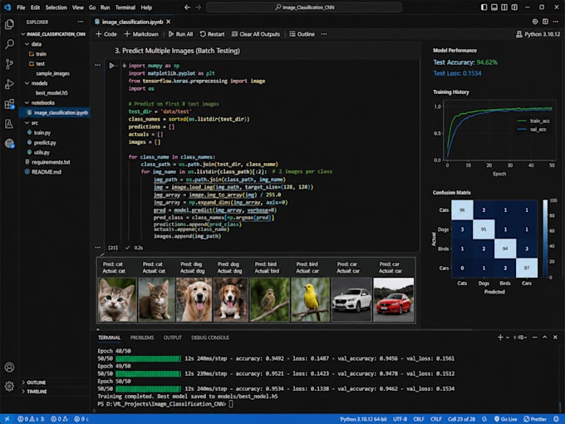The height and width of the screenshot is (424, 565).
Task: Click the split editor icon
Action: coord(545,22)
